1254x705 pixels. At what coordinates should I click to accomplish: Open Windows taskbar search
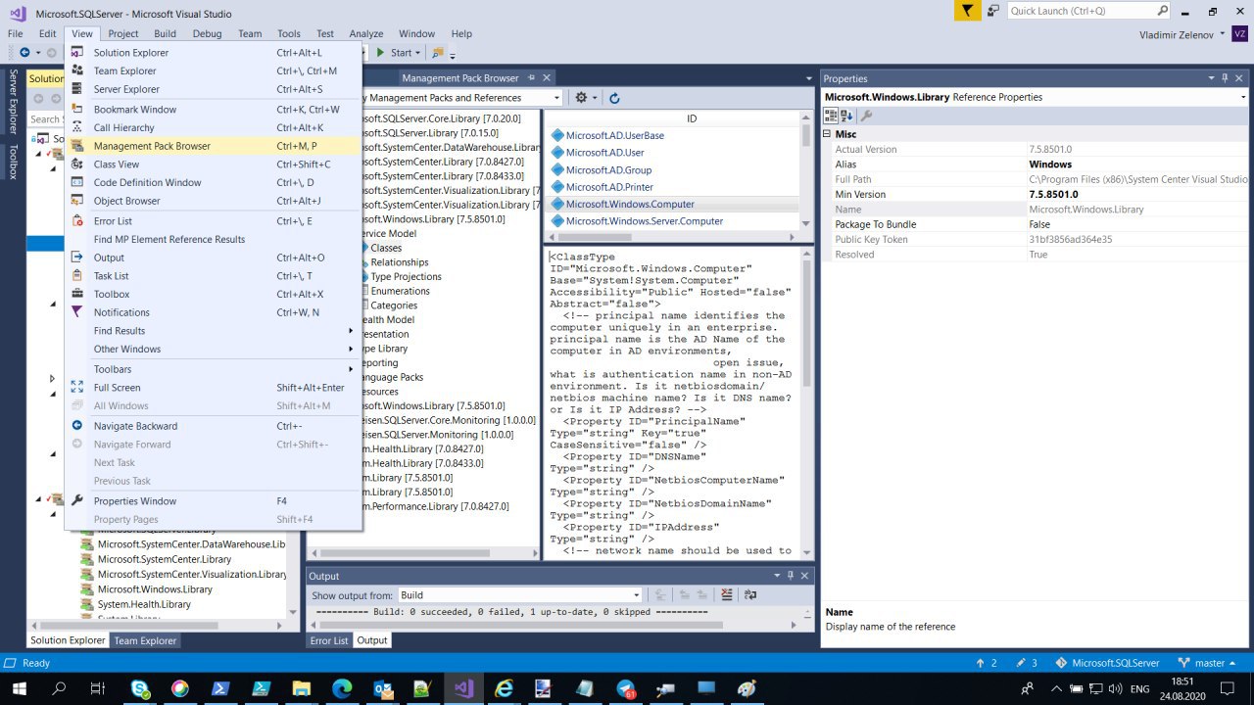(58, 688)
